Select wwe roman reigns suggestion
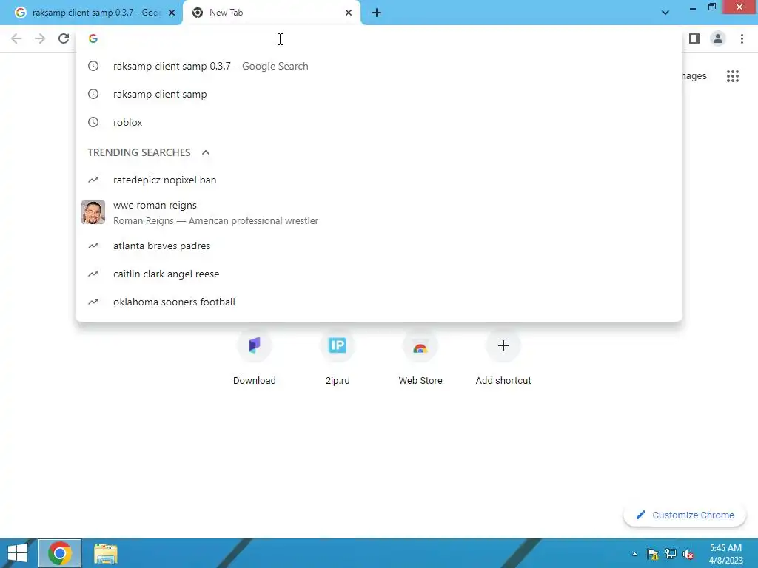The width and height of the screenshot is (758, 568). click(379, 213)
